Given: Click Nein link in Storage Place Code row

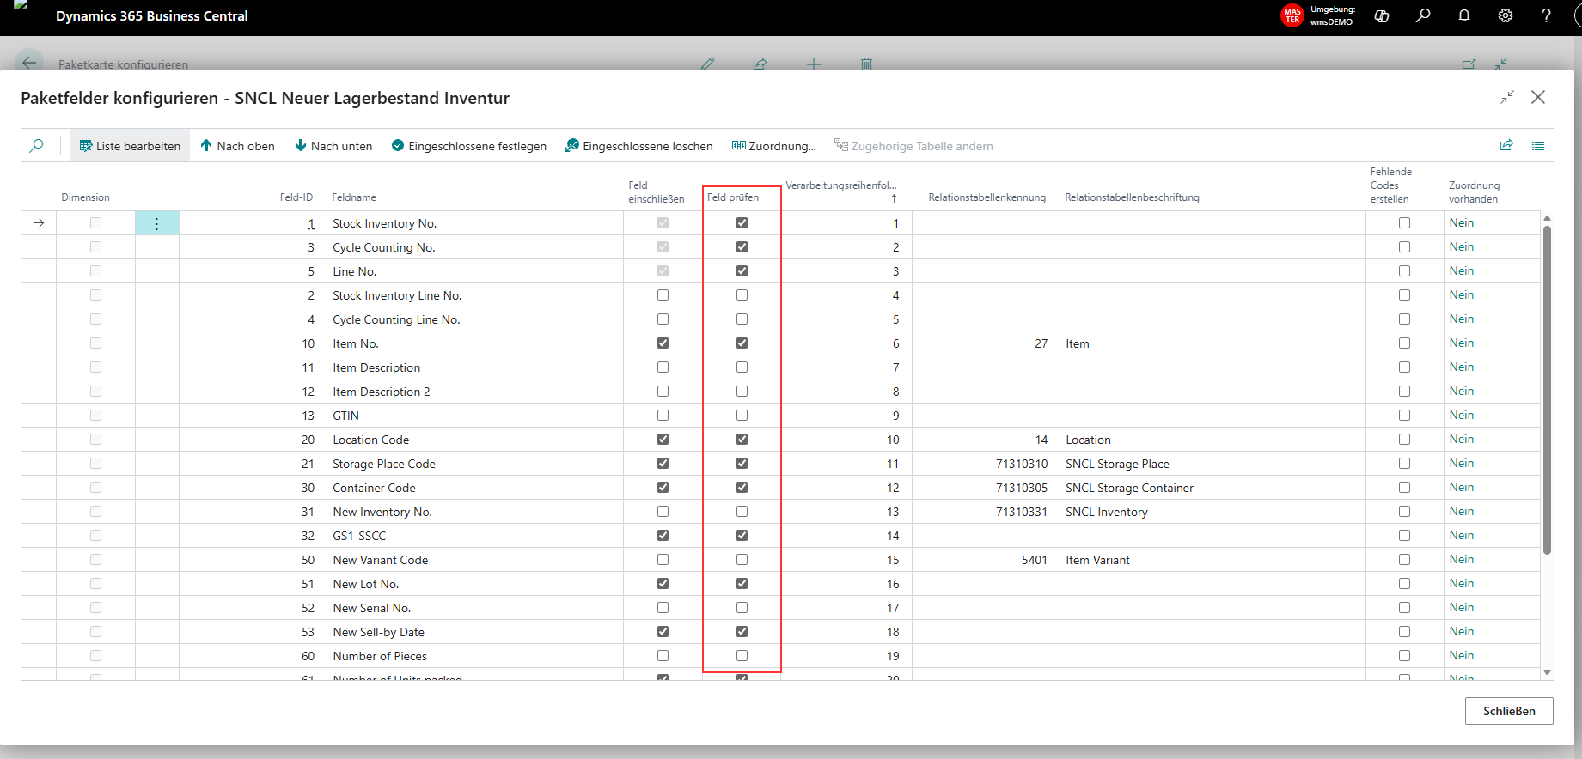Looking at the screenshot, I should pos(1461,463).
